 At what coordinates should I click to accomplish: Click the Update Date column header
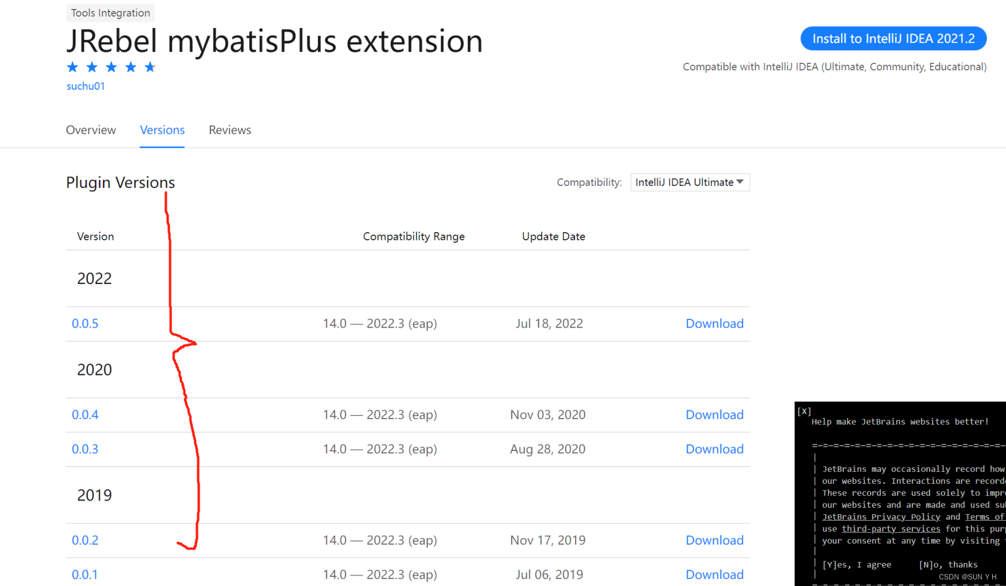[554, 237]
